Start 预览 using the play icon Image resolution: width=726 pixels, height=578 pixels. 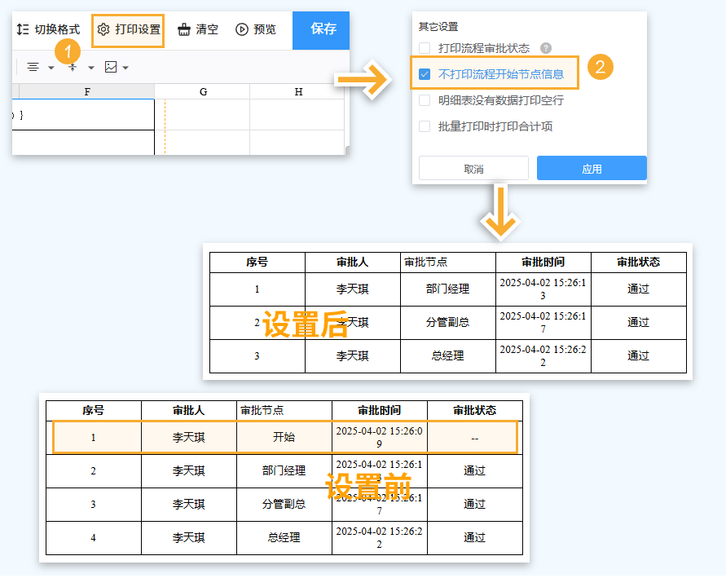[x=242, y=29]
